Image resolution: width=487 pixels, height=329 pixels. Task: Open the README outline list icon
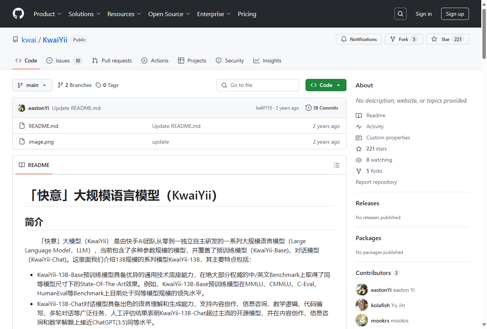[336, 165]
